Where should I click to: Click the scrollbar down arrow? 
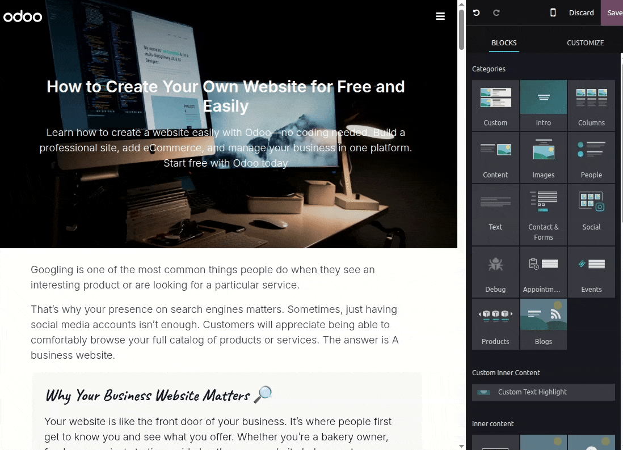point(461,446)
